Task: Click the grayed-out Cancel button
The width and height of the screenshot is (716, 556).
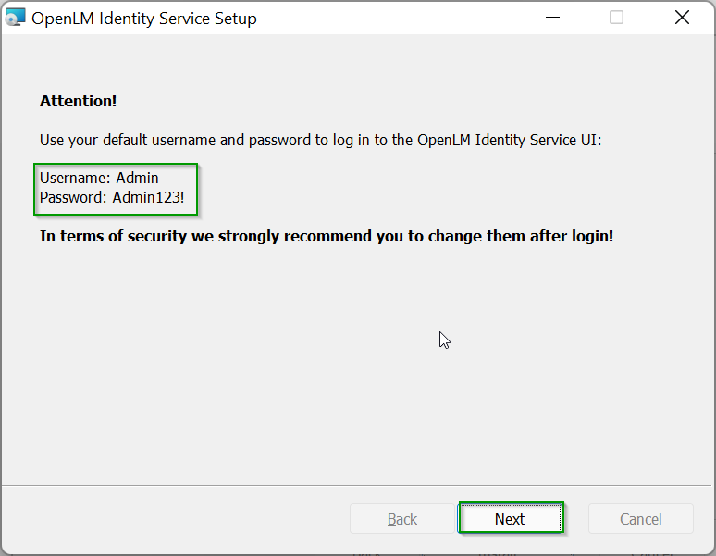Action: [x=640, y=519]
